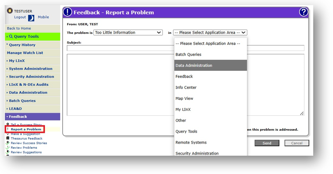The width and height of the screenshot is (333, 174).
Task: Choose Other in the application area list
Action: click(x=211, y=121)
